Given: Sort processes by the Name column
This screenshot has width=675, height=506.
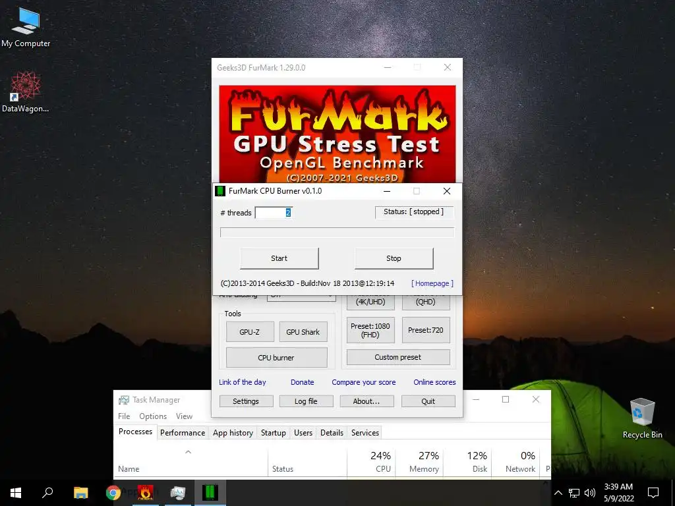Looking at the screenshot, I should tap(191, 462).
